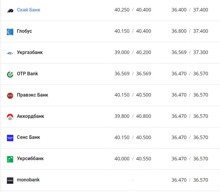
Task: Click Укргазбанк rate 36.569 / 37.300
Action: pos(190,52)
